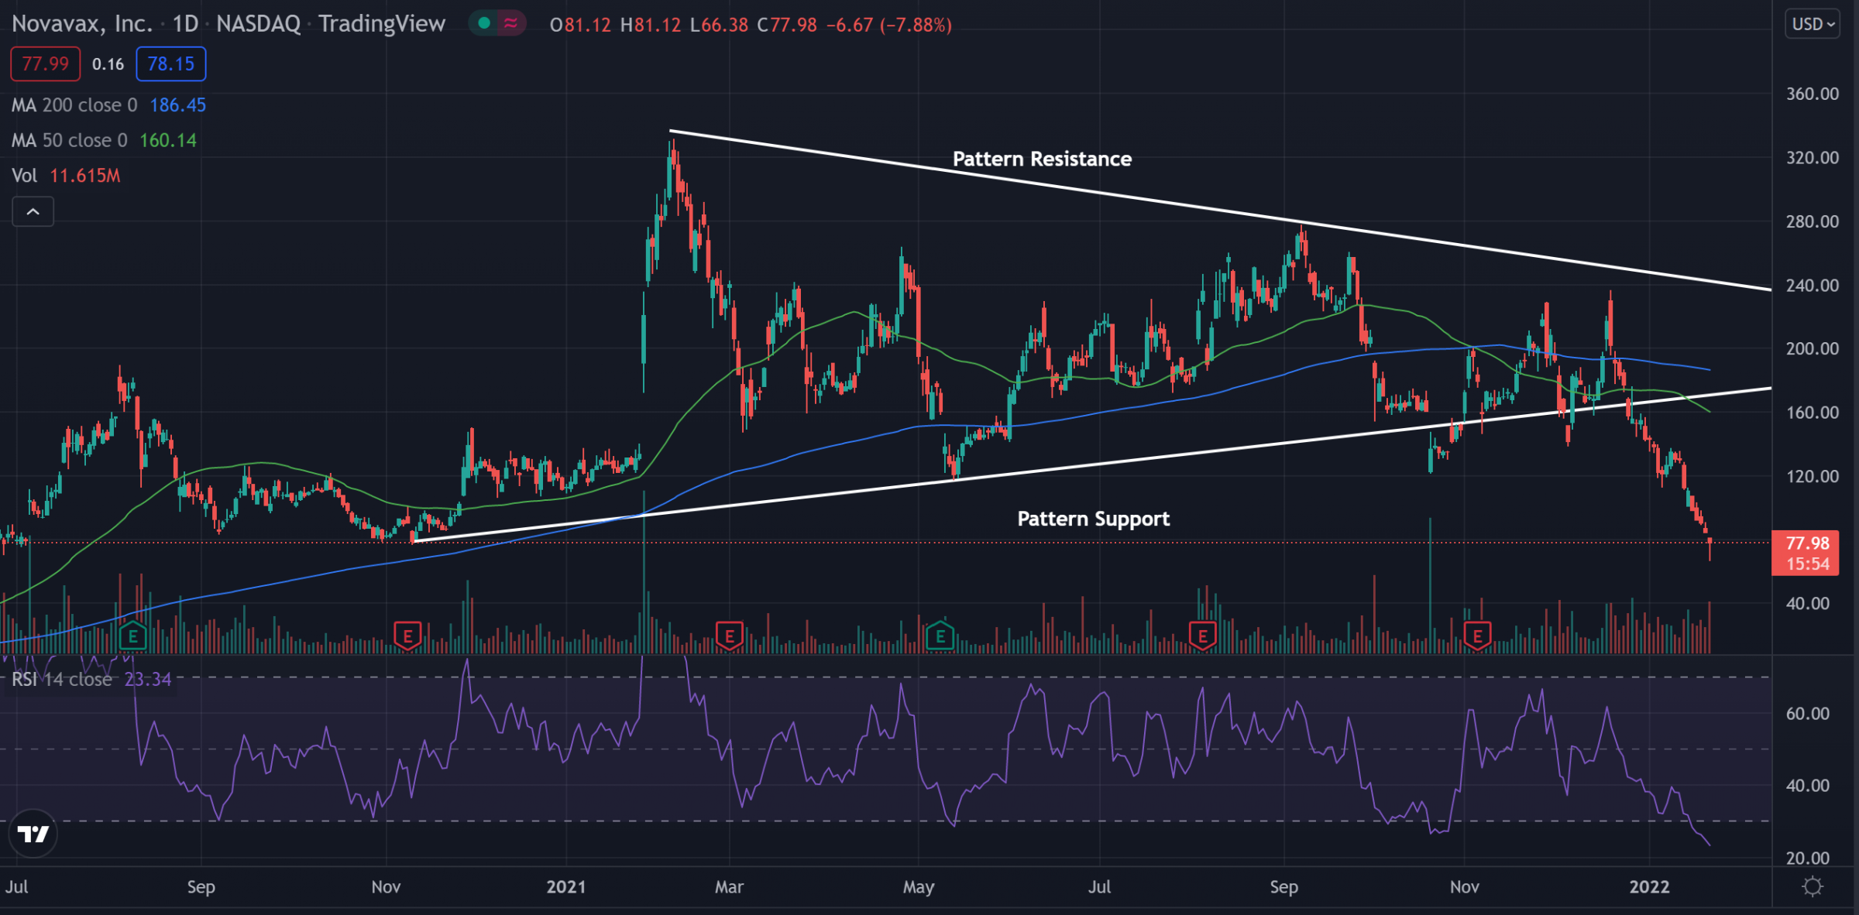Click the Pattern Resistance text annotation
1859x915 pixels.
click(1041, 159)
